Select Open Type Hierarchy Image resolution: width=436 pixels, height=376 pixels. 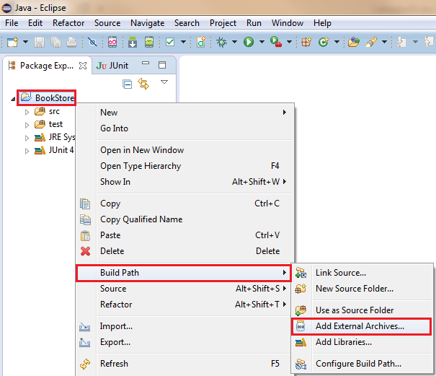[x=184, y=166]
